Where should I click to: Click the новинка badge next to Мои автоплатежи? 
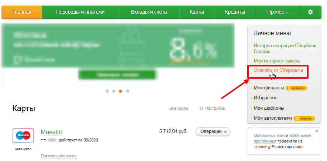tap(304, 119)
